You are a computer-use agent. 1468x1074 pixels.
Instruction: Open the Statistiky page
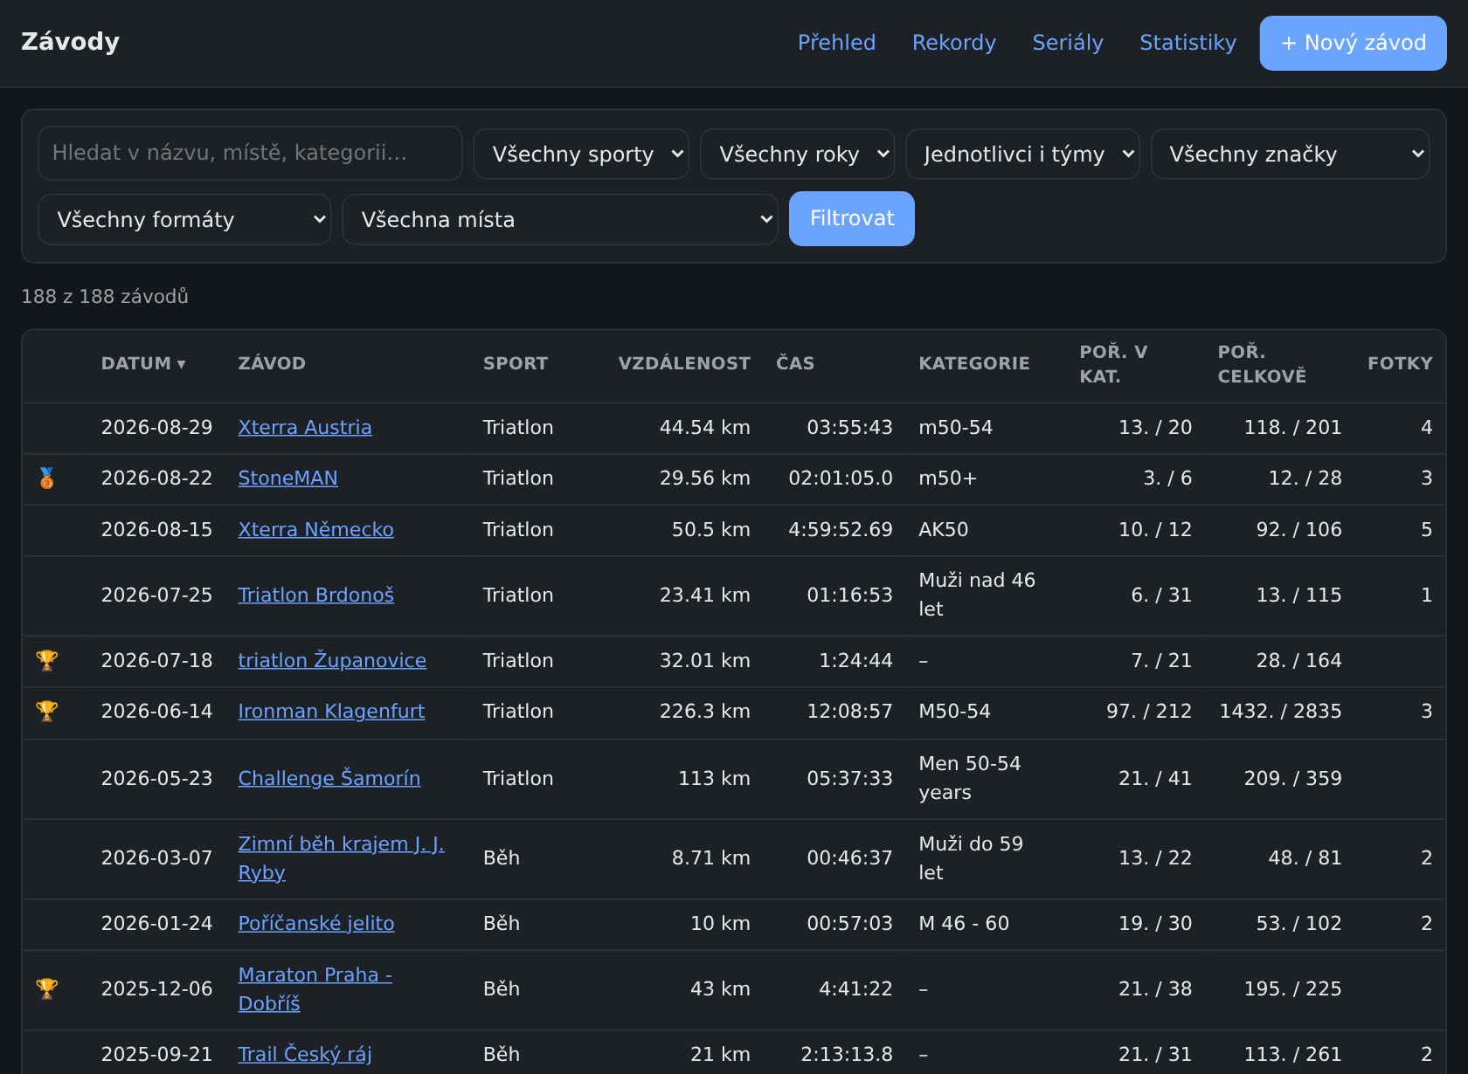pos(1188,43)
